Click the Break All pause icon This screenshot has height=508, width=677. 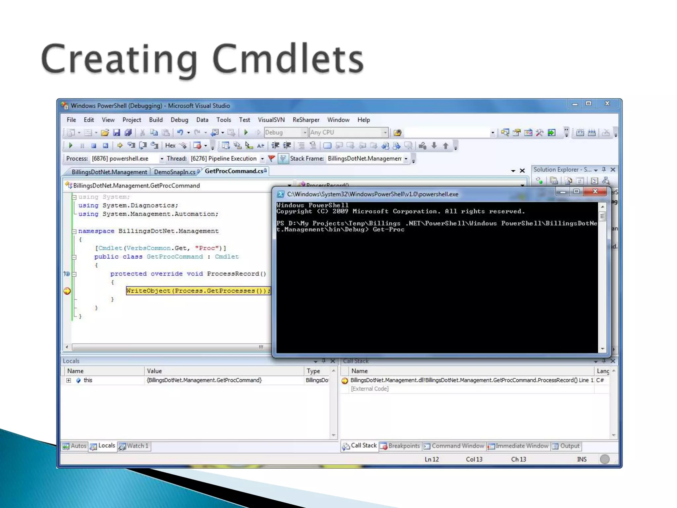[82, 146]
